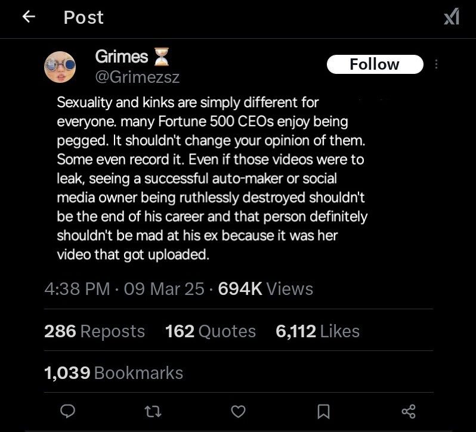
Task: Follow the Grimes account
Action: click(375, 64)
